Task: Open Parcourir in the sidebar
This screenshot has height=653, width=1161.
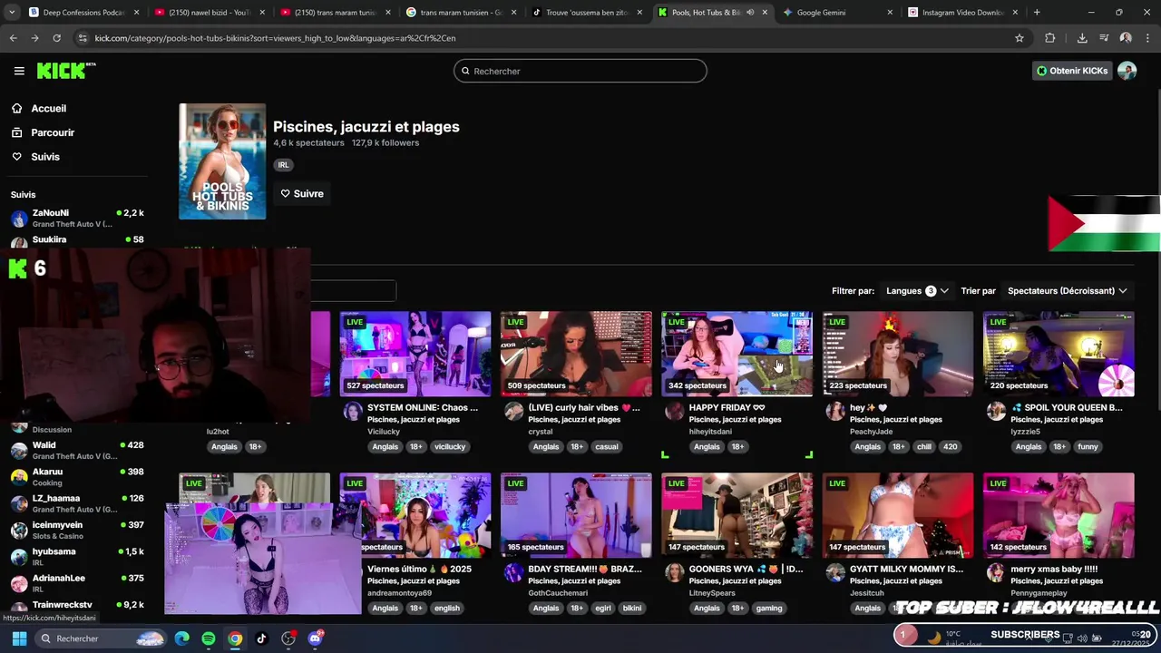Action: coord(53,132)
